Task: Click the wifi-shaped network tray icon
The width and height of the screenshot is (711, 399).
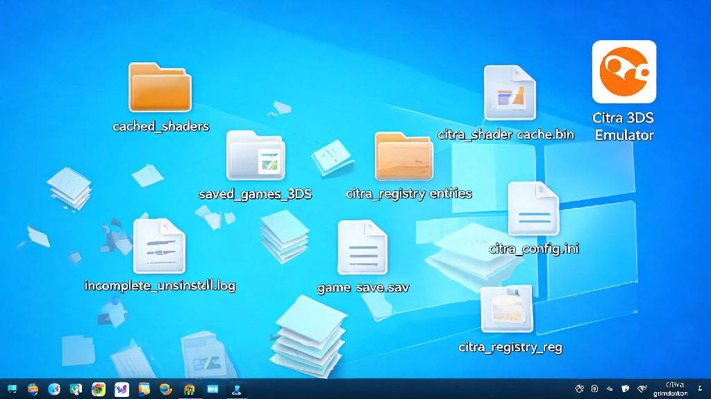Action: coord(642,389)
